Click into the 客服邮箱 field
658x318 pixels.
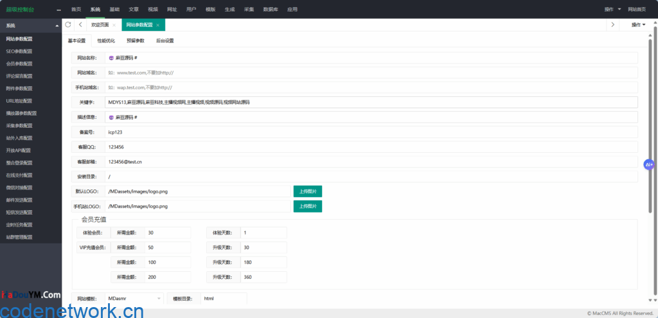371,161
